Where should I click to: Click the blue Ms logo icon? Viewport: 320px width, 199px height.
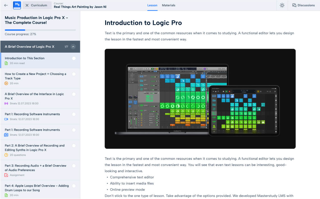point(17,5)
